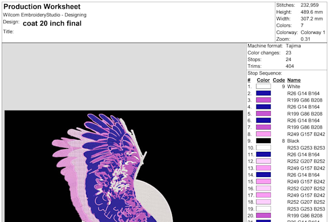
Task: Select 'R26 G14 B164' in stop 6
Action: 303,120
